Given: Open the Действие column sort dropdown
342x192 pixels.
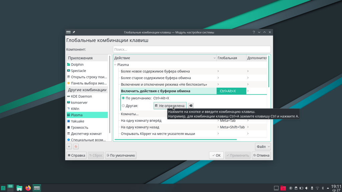Looking at the screenshot, I should (215, 58).
